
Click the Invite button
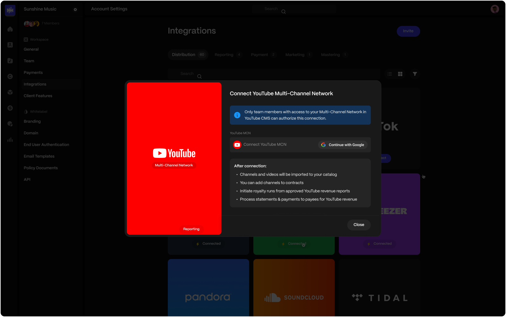[408, 31]
